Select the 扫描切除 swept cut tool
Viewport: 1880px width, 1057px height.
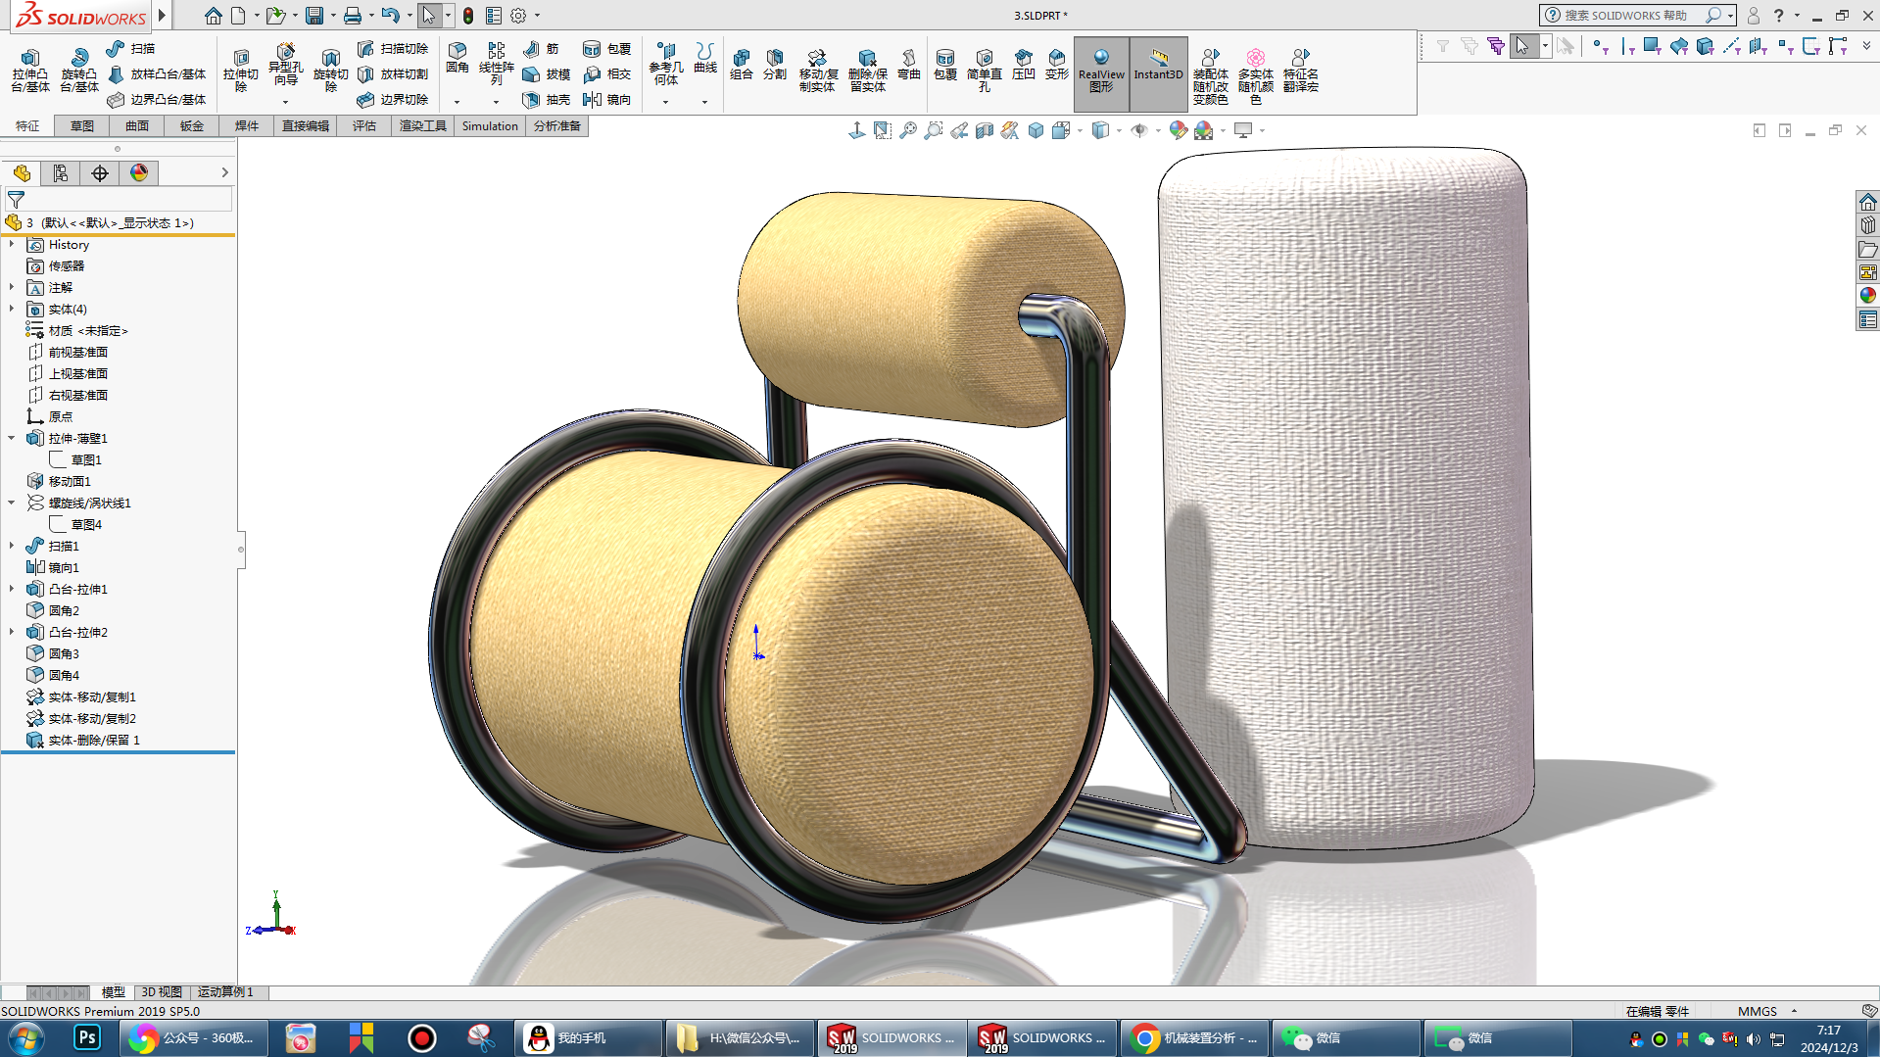(393, 49)
